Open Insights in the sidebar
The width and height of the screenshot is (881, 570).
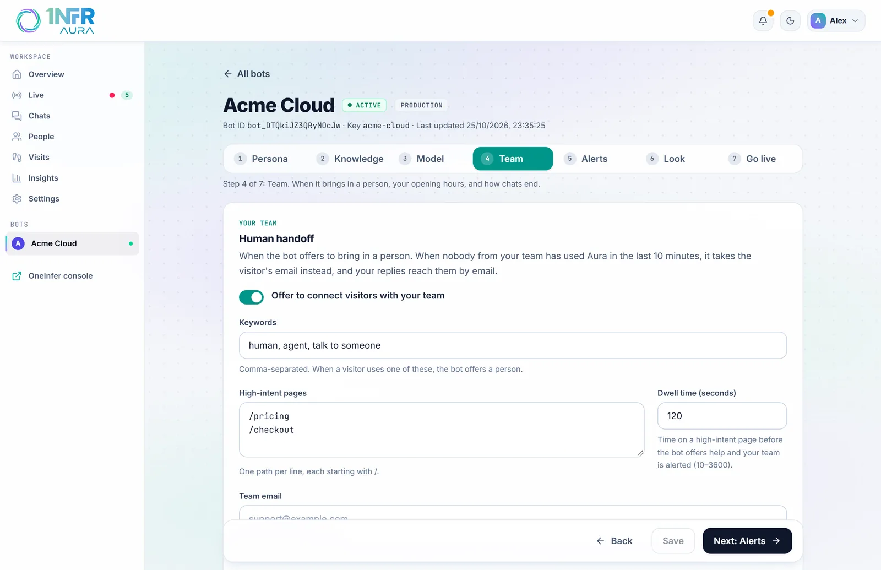click(x=72, y=178)
